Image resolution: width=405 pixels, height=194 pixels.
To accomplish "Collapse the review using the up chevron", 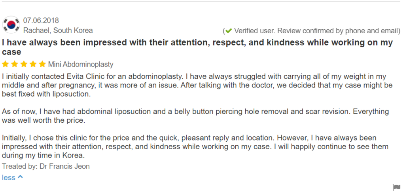I will [21, 177].
